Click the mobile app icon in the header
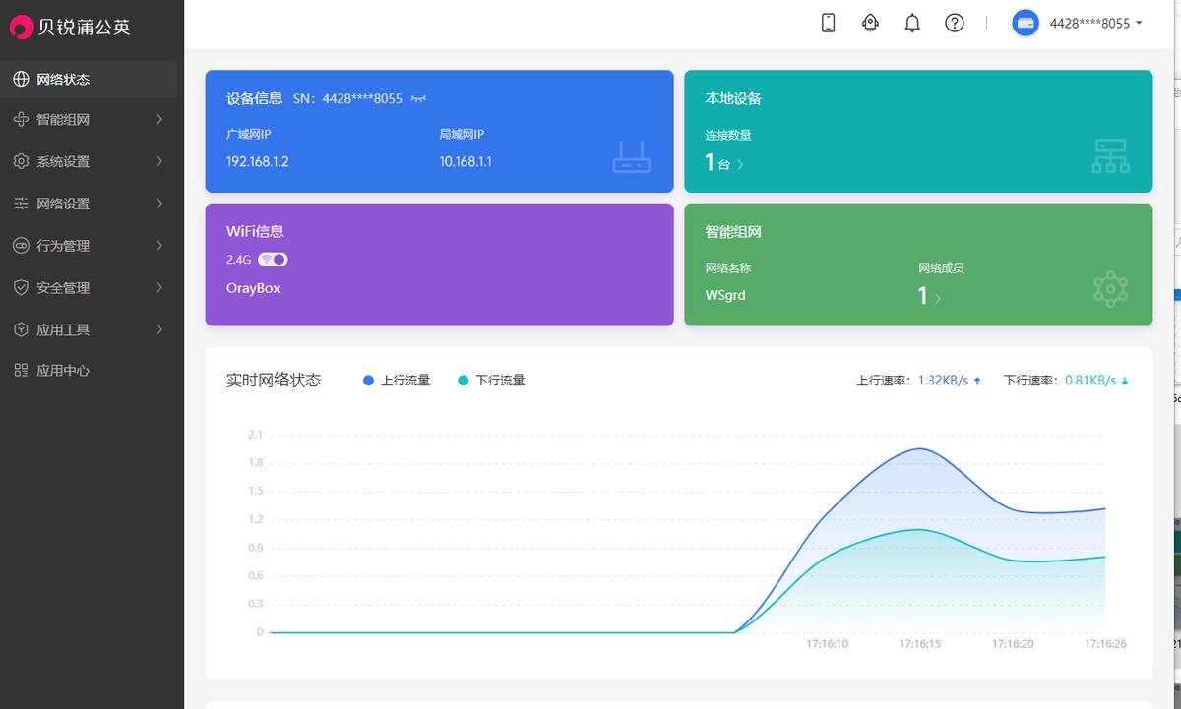The width and height of the screenshot is (1181, 709). [827, 22]
